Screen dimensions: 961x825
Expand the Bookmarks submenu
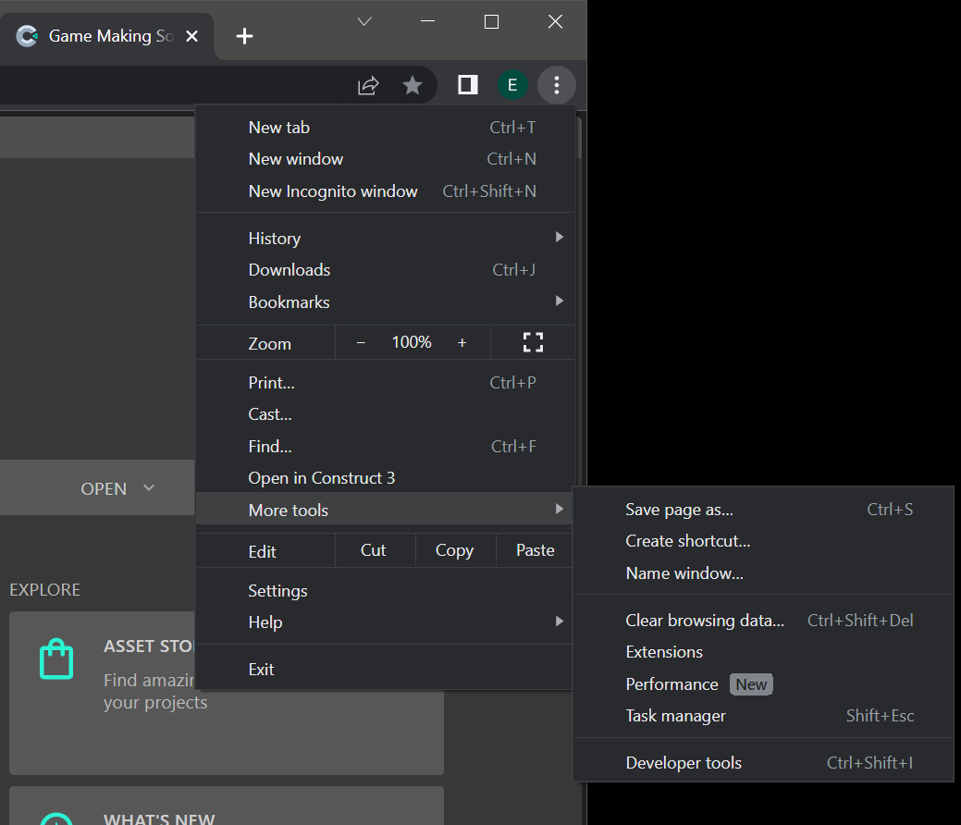386,302
